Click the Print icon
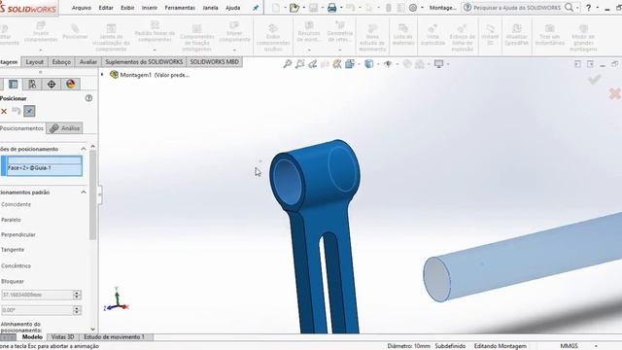 point(332,8)
